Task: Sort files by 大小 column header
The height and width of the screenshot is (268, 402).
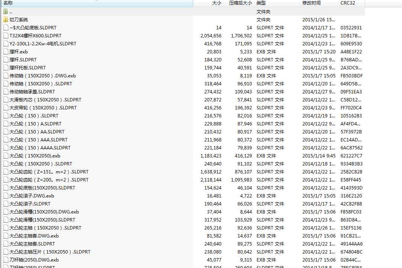Action: pos(208,3)
